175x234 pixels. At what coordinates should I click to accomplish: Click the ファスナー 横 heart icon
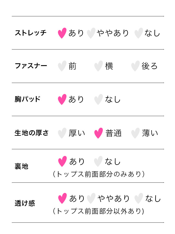[x=98, y=66]
